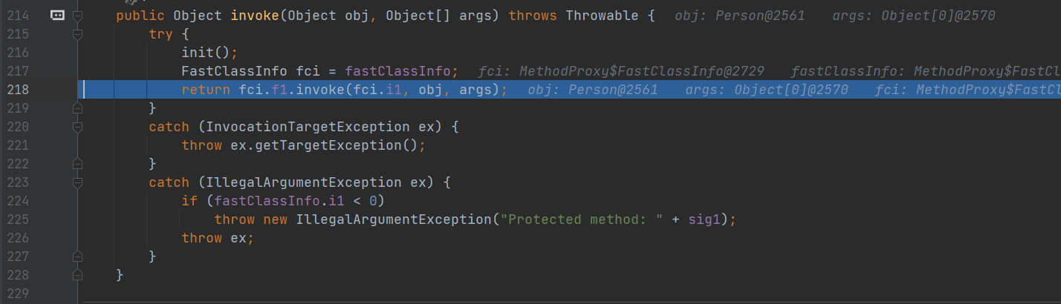Click inline debug value obj: Person@2561 on line 214

click(x=740, y=16)
